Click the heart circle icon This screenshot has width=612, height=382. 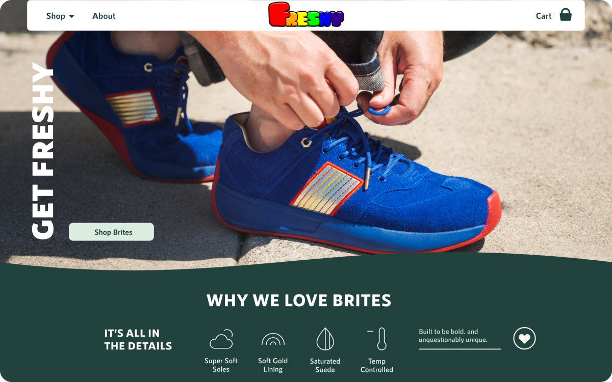tap(524, 338)
